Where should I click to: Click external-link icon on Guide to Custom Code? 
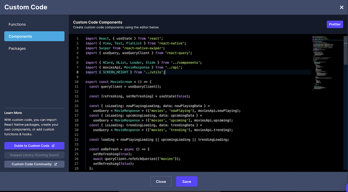53,146
